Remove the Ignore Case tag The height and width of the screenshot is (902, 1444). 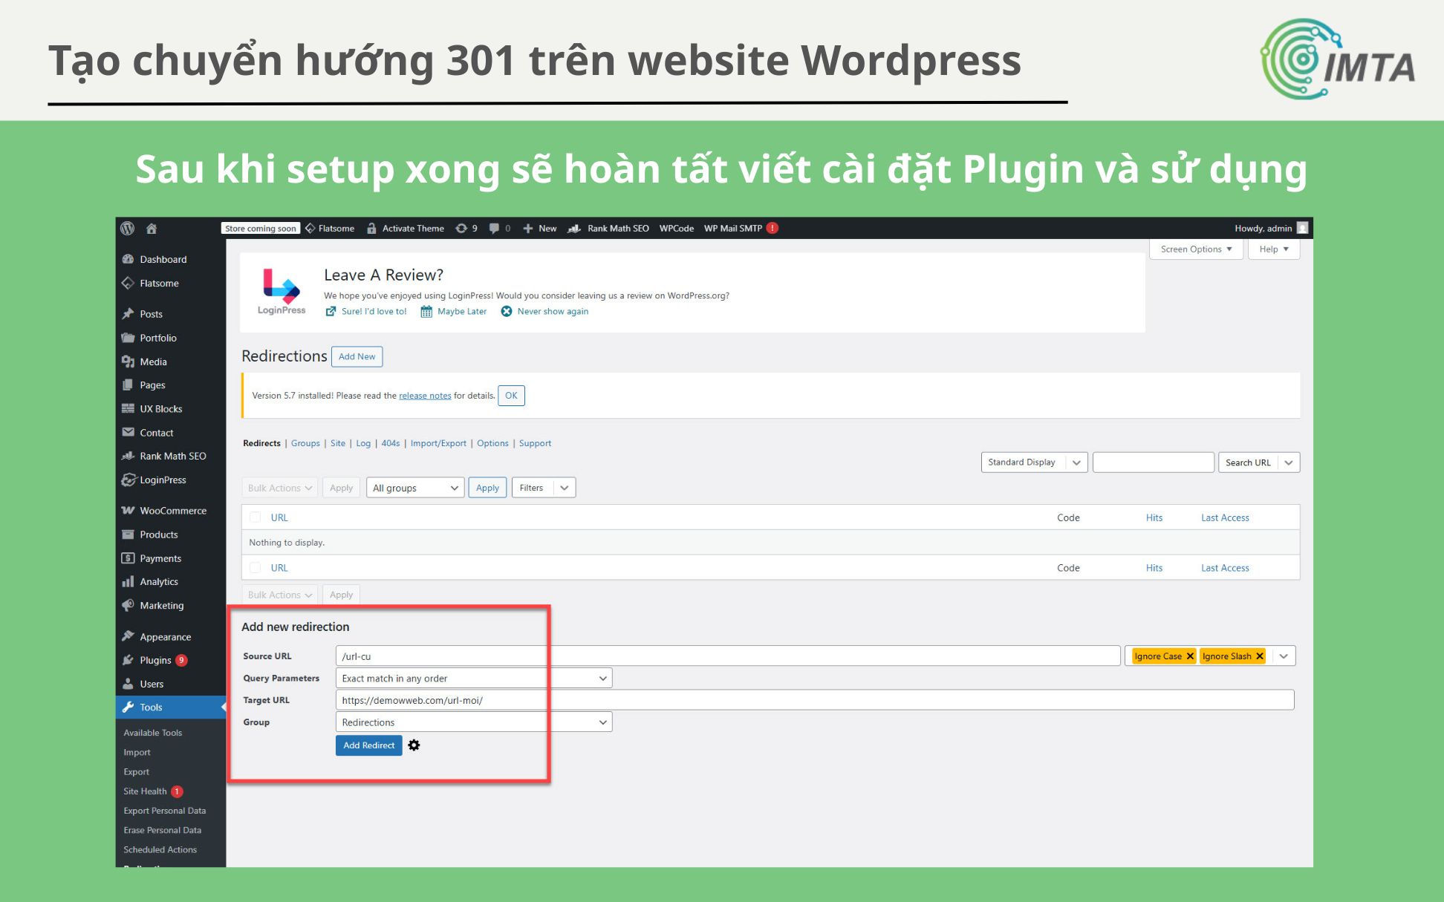click(1190, 656)
